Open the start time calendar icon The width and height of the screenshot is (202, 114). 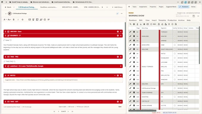point(193,16)
